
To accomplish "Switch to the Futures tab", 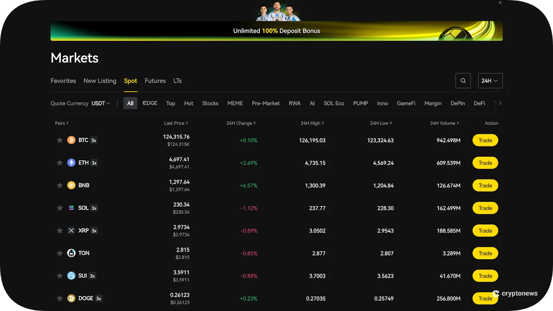I will [x=155, y=81].
